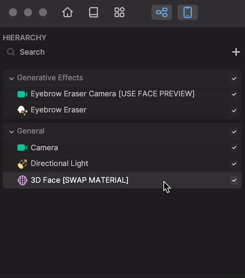Viewport: 245px width, 278px height.
Task: Collapse the General group chevron
Action: pyautogui.click(x=11, y=132)
